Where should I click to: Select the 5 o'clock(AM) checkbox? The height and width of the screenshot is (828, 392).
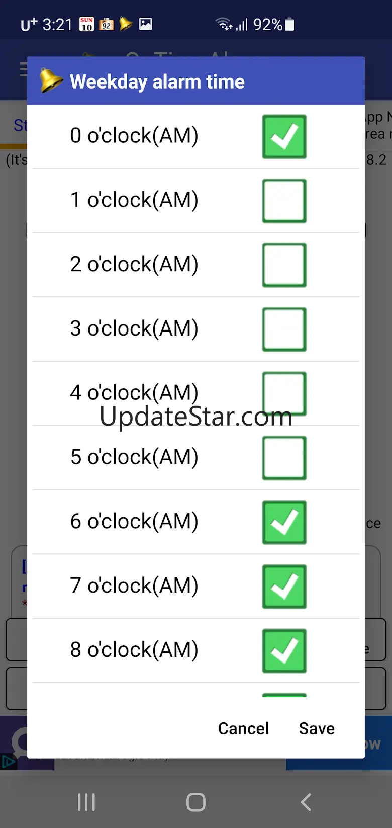pos(284,458)
